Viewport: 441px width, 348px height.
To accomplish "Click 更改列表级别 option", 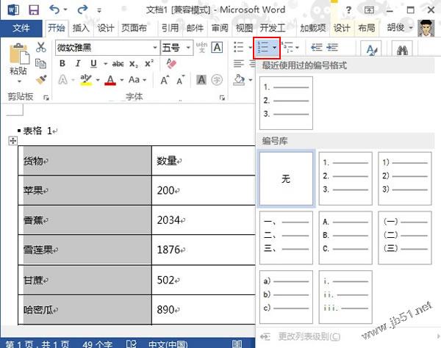I will tap(309, 336).
